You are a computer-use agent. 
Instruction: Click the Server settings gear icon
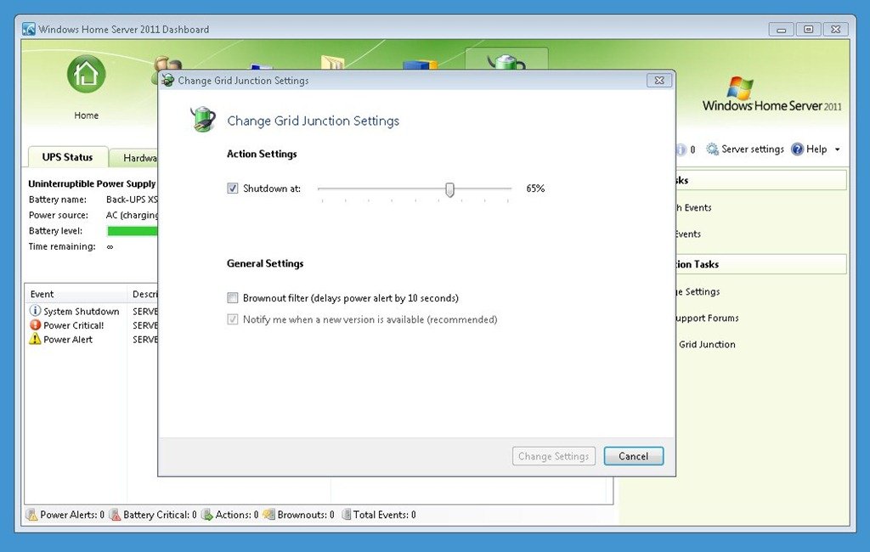tap(712, 149)
